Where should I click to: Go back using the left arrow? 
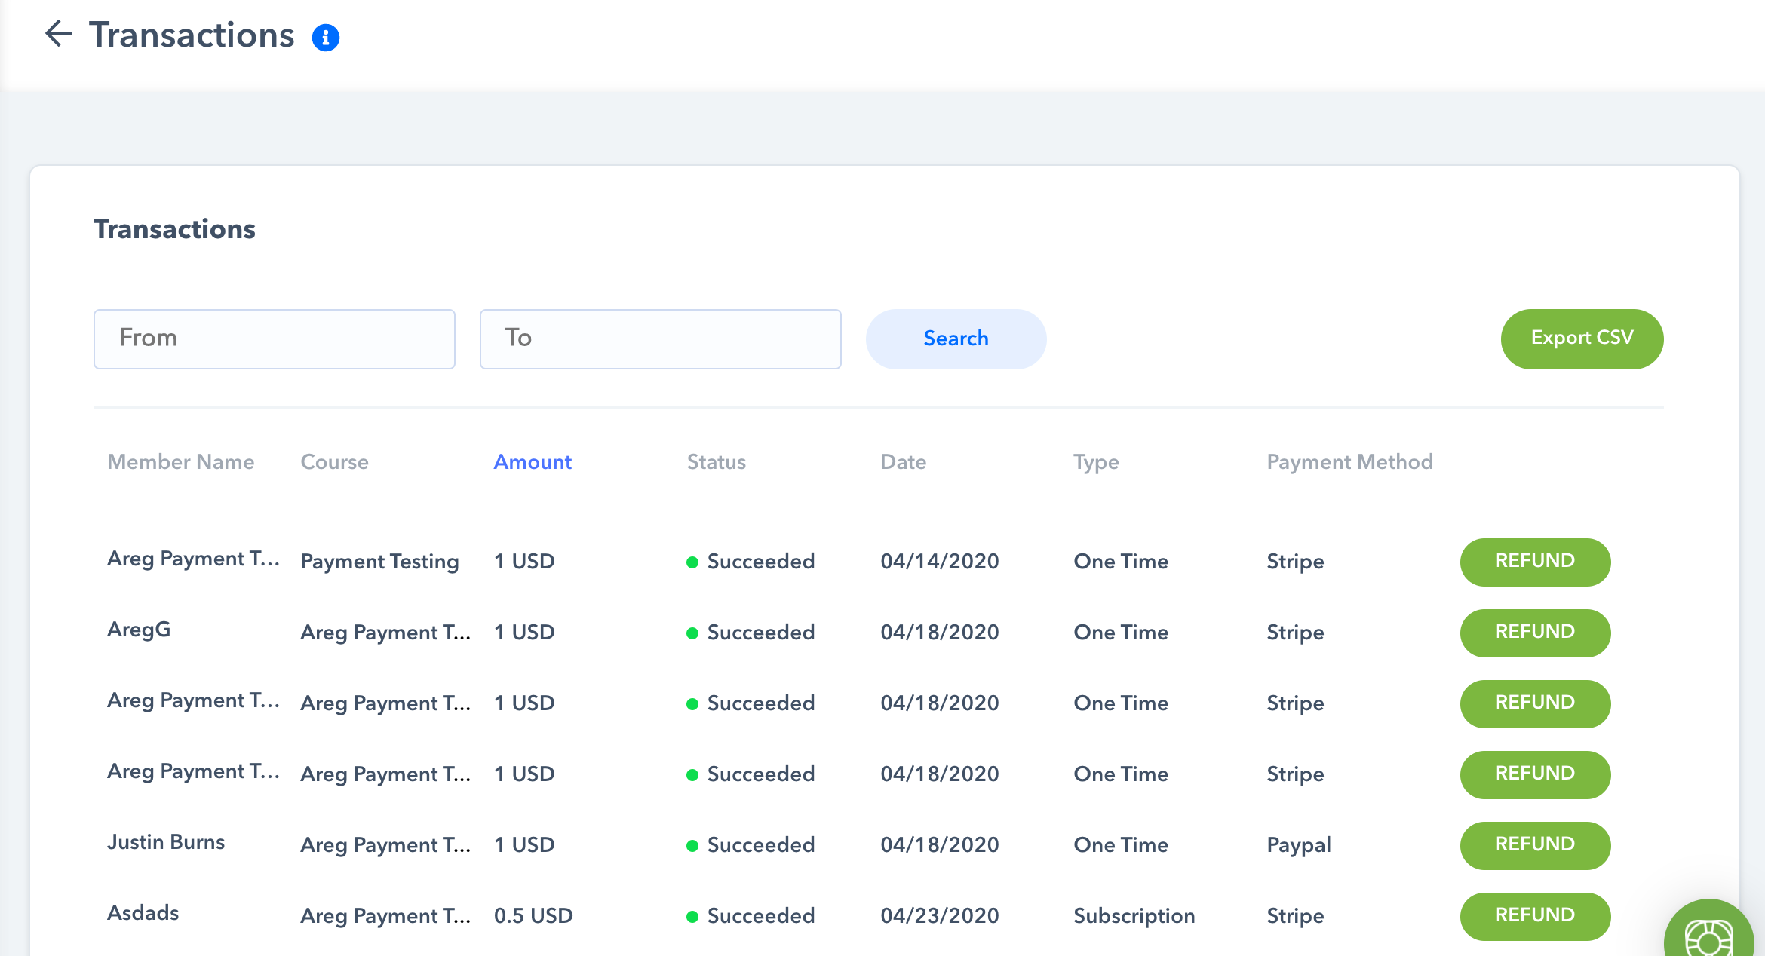(59, 34)
